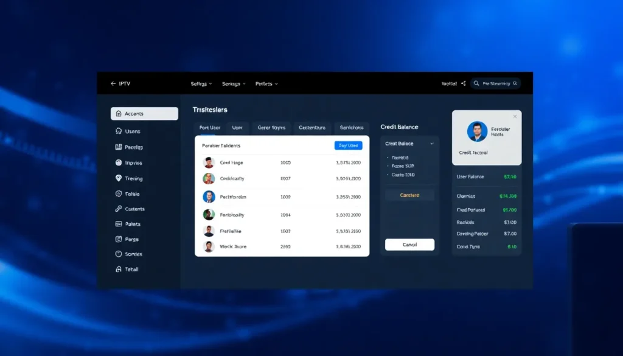Open the Sefirgs dropdown menu

pos(201,83)
